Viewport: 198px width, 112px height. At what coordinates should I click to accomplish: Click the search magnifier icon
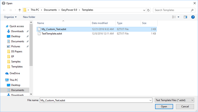point(192,10)
